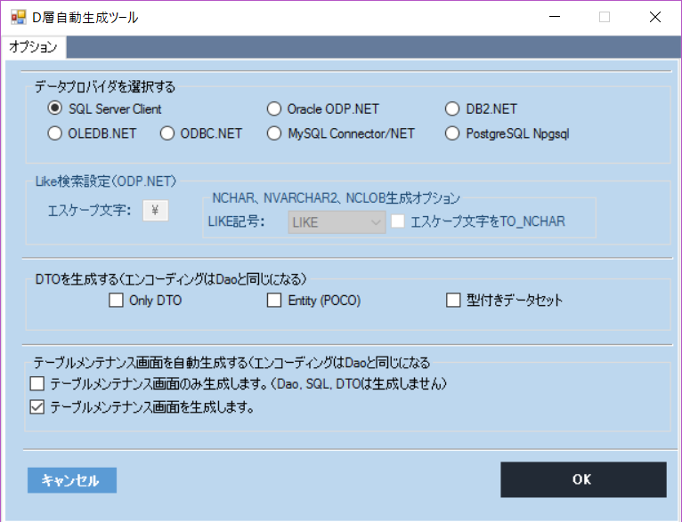
Task: Select ODBC.NET radio button
Action: [x=167, y=133]
